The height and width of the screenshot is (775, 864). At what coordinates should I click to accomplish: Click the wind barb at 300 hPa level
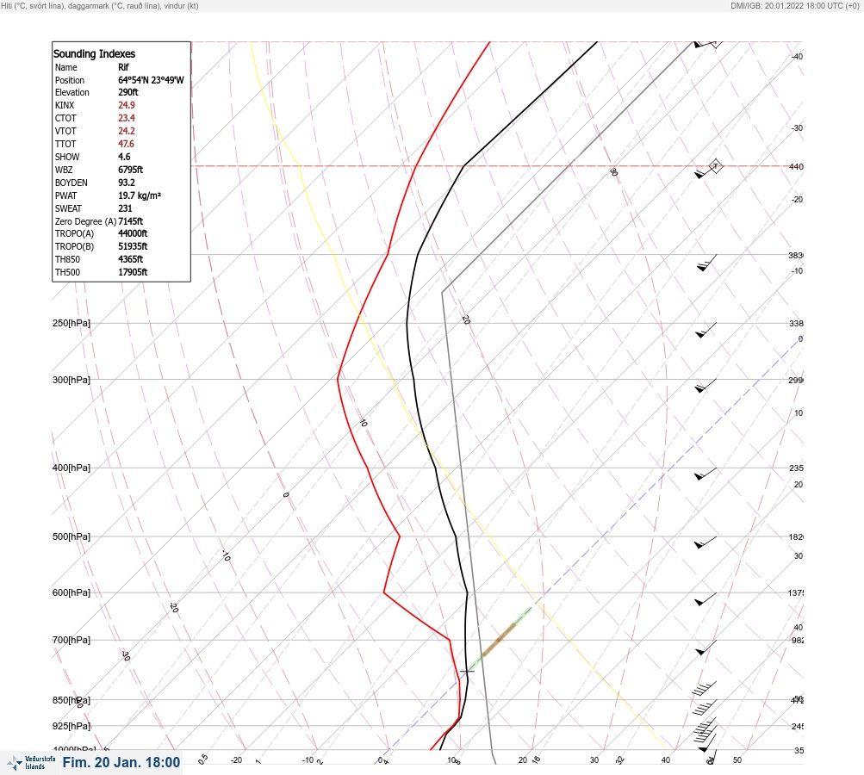(x=705, y=386)
